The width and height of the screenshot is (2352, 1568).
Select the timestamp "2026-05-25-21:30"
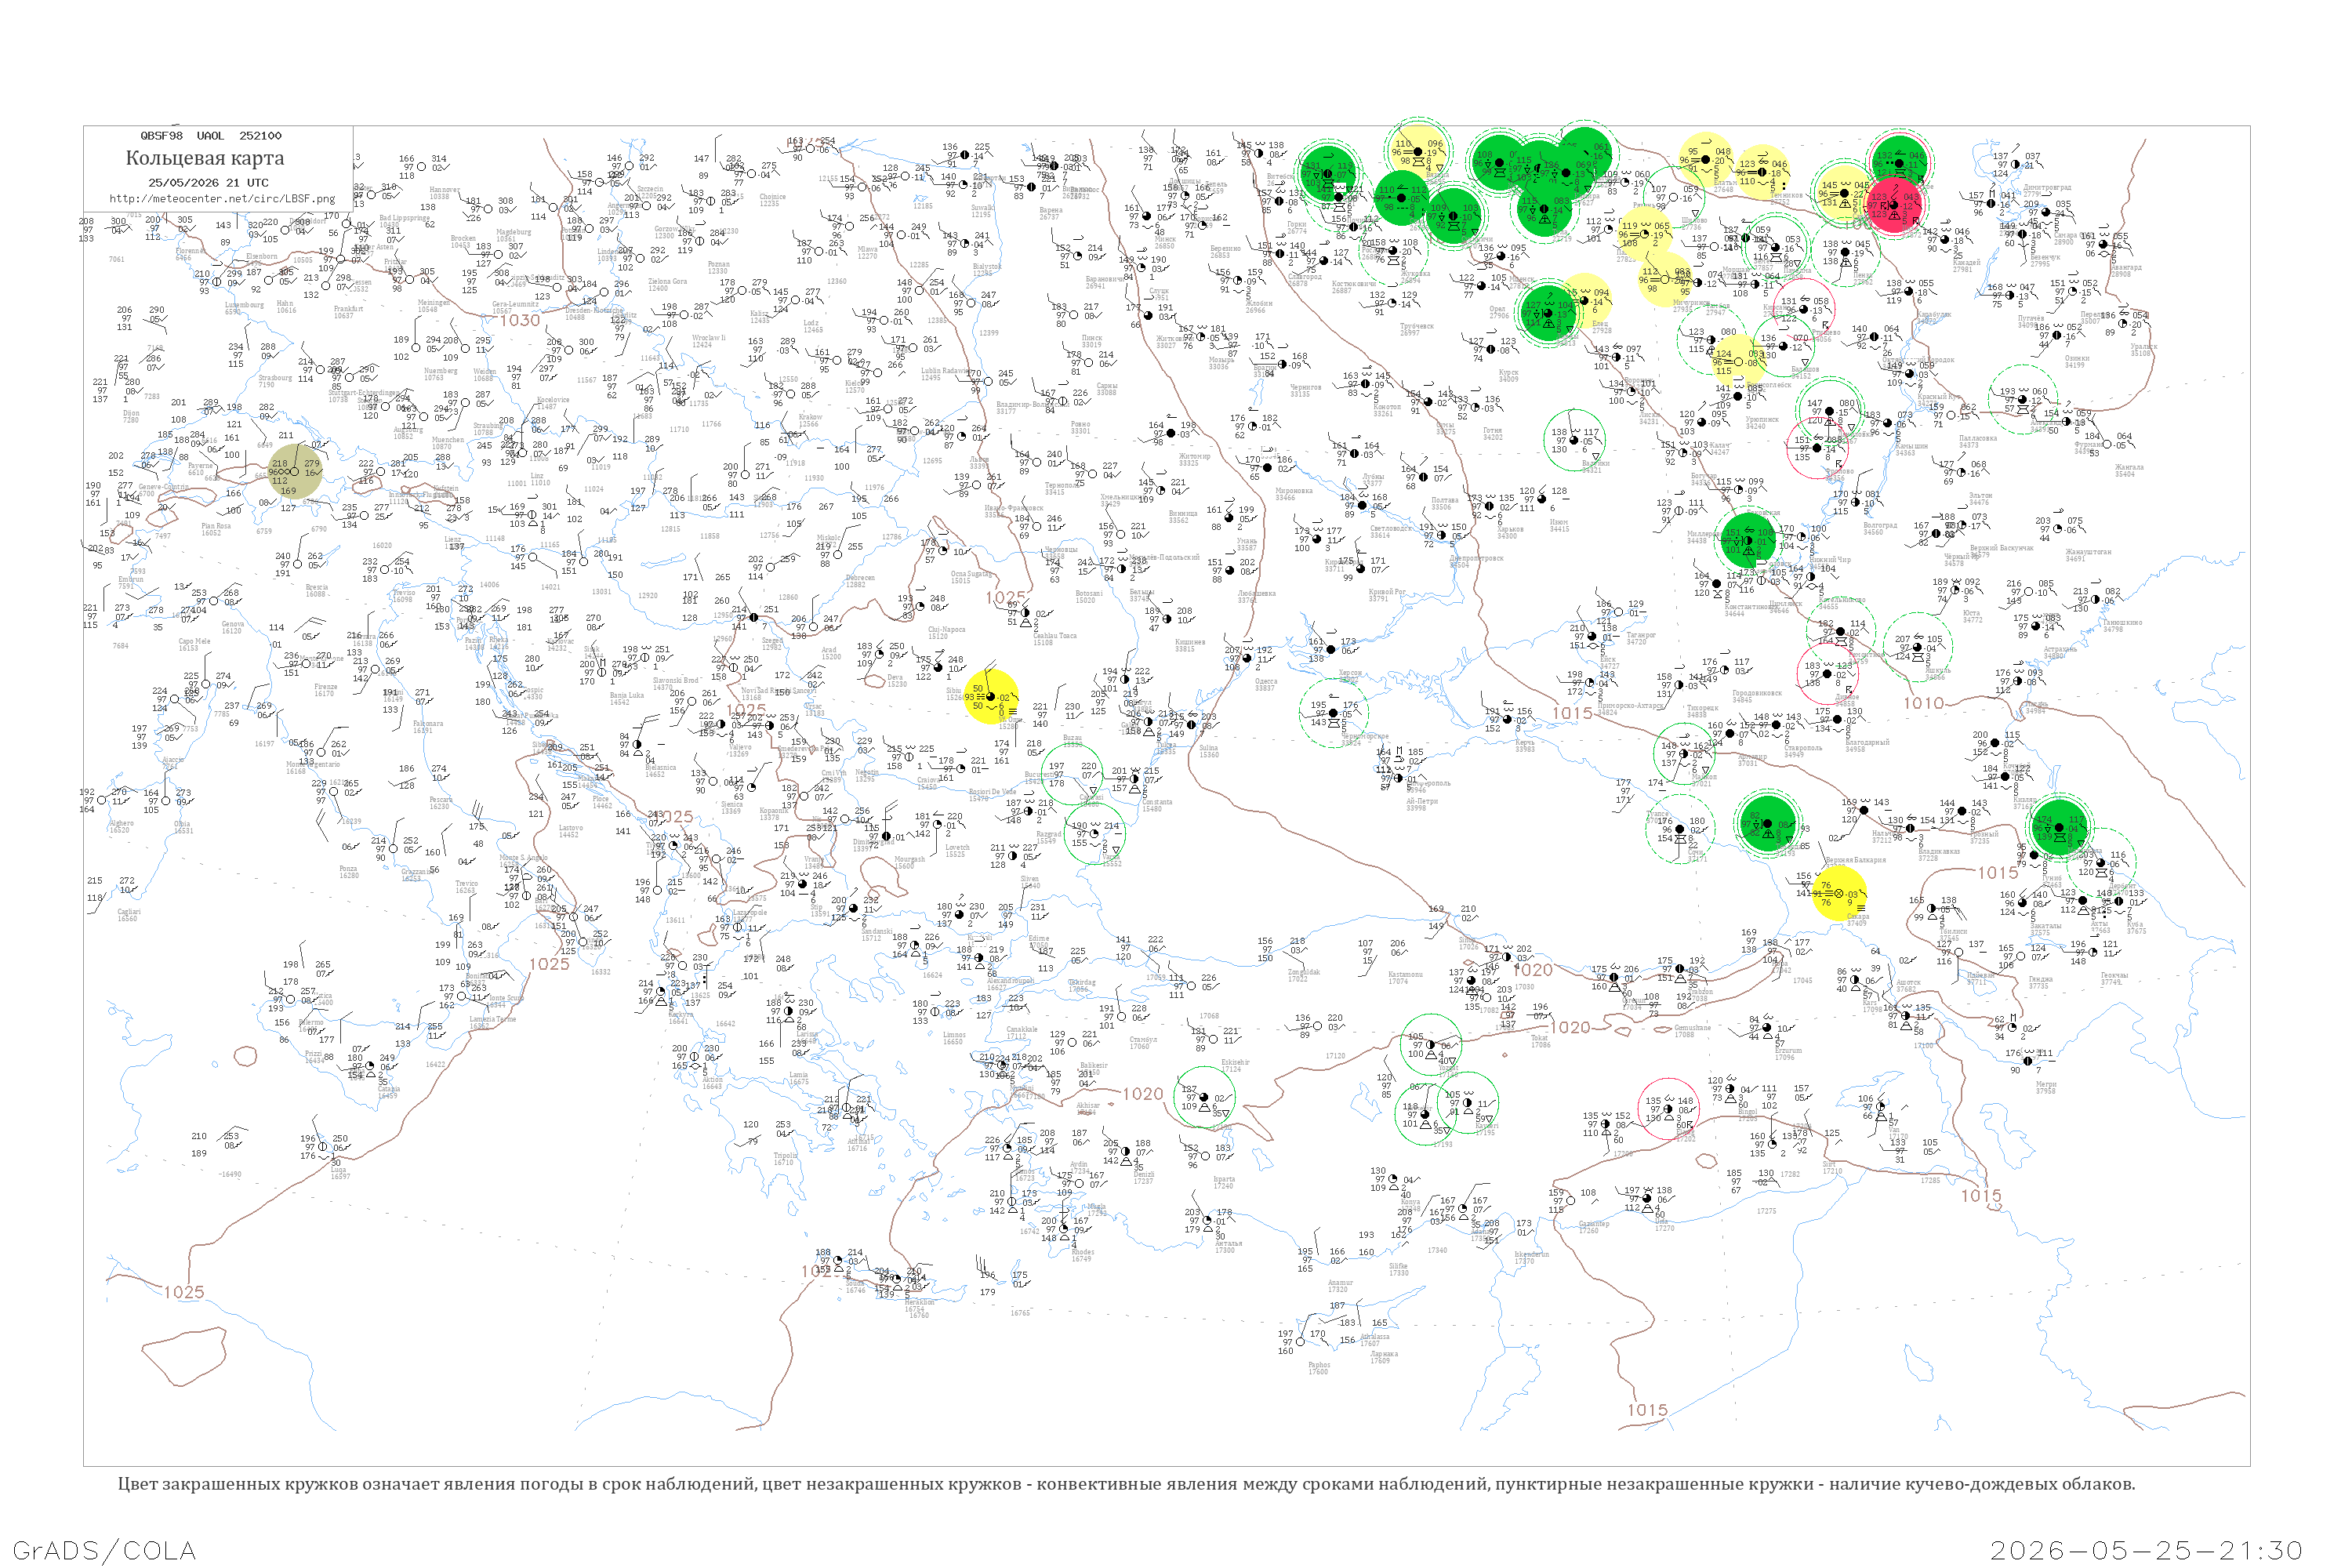pos(2147,1550)
